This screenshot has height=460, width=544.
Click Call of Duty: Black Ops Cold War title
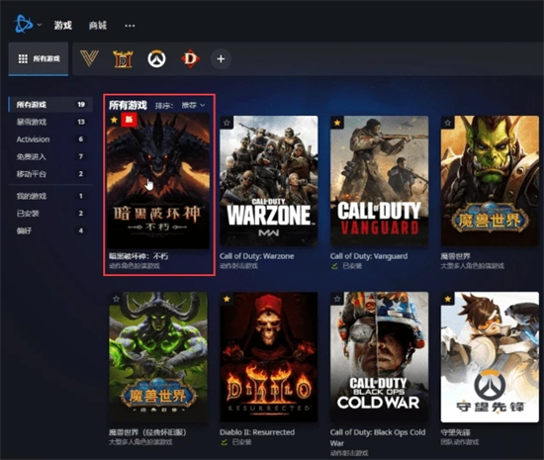378,437
